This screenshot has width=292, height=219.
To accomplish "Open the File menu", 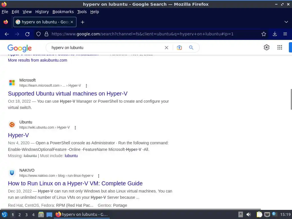I will point(5,12).
